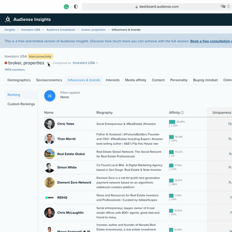Viewport: 232px width, 232px height.
Task: Click REIHQ affinity bar
Action: [171, 196]
